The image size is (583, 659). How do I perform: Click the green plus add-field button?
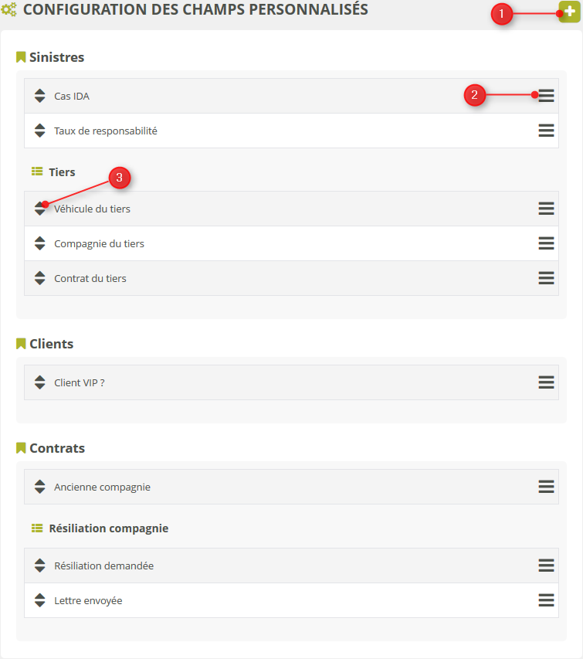[x=570, y=12]
